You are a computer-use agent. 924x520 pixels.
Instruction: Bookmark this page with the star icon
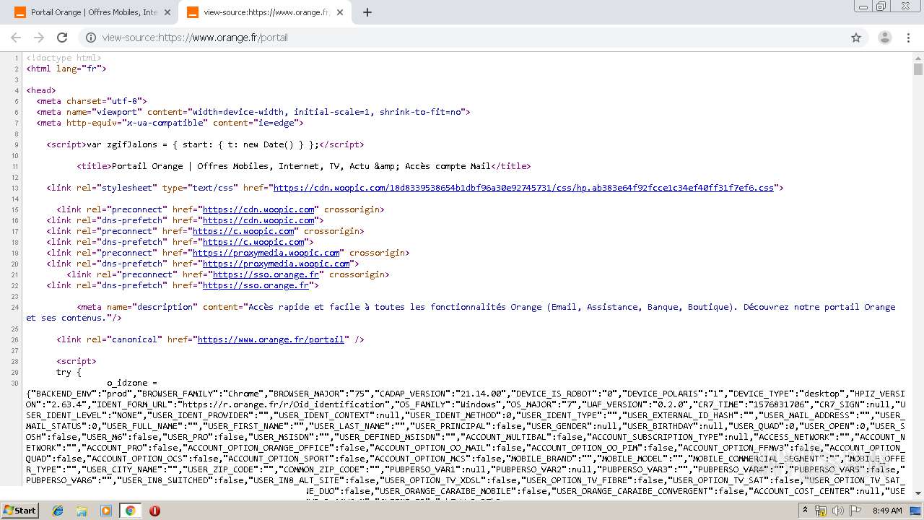point(856,38)
